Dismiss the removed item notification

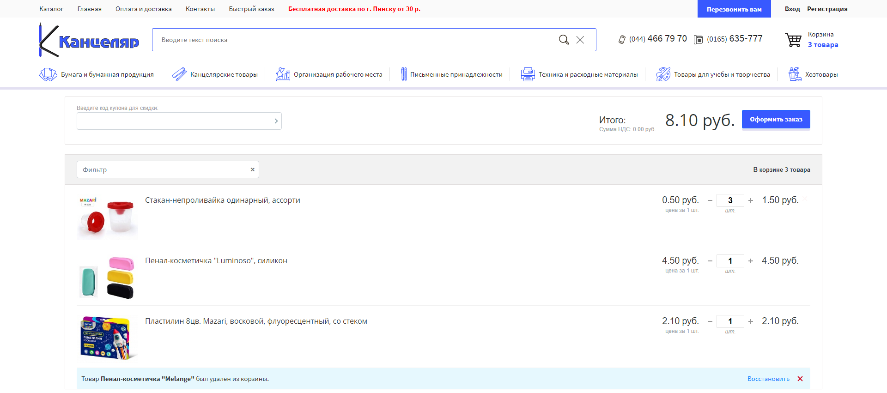click(800, 379)
